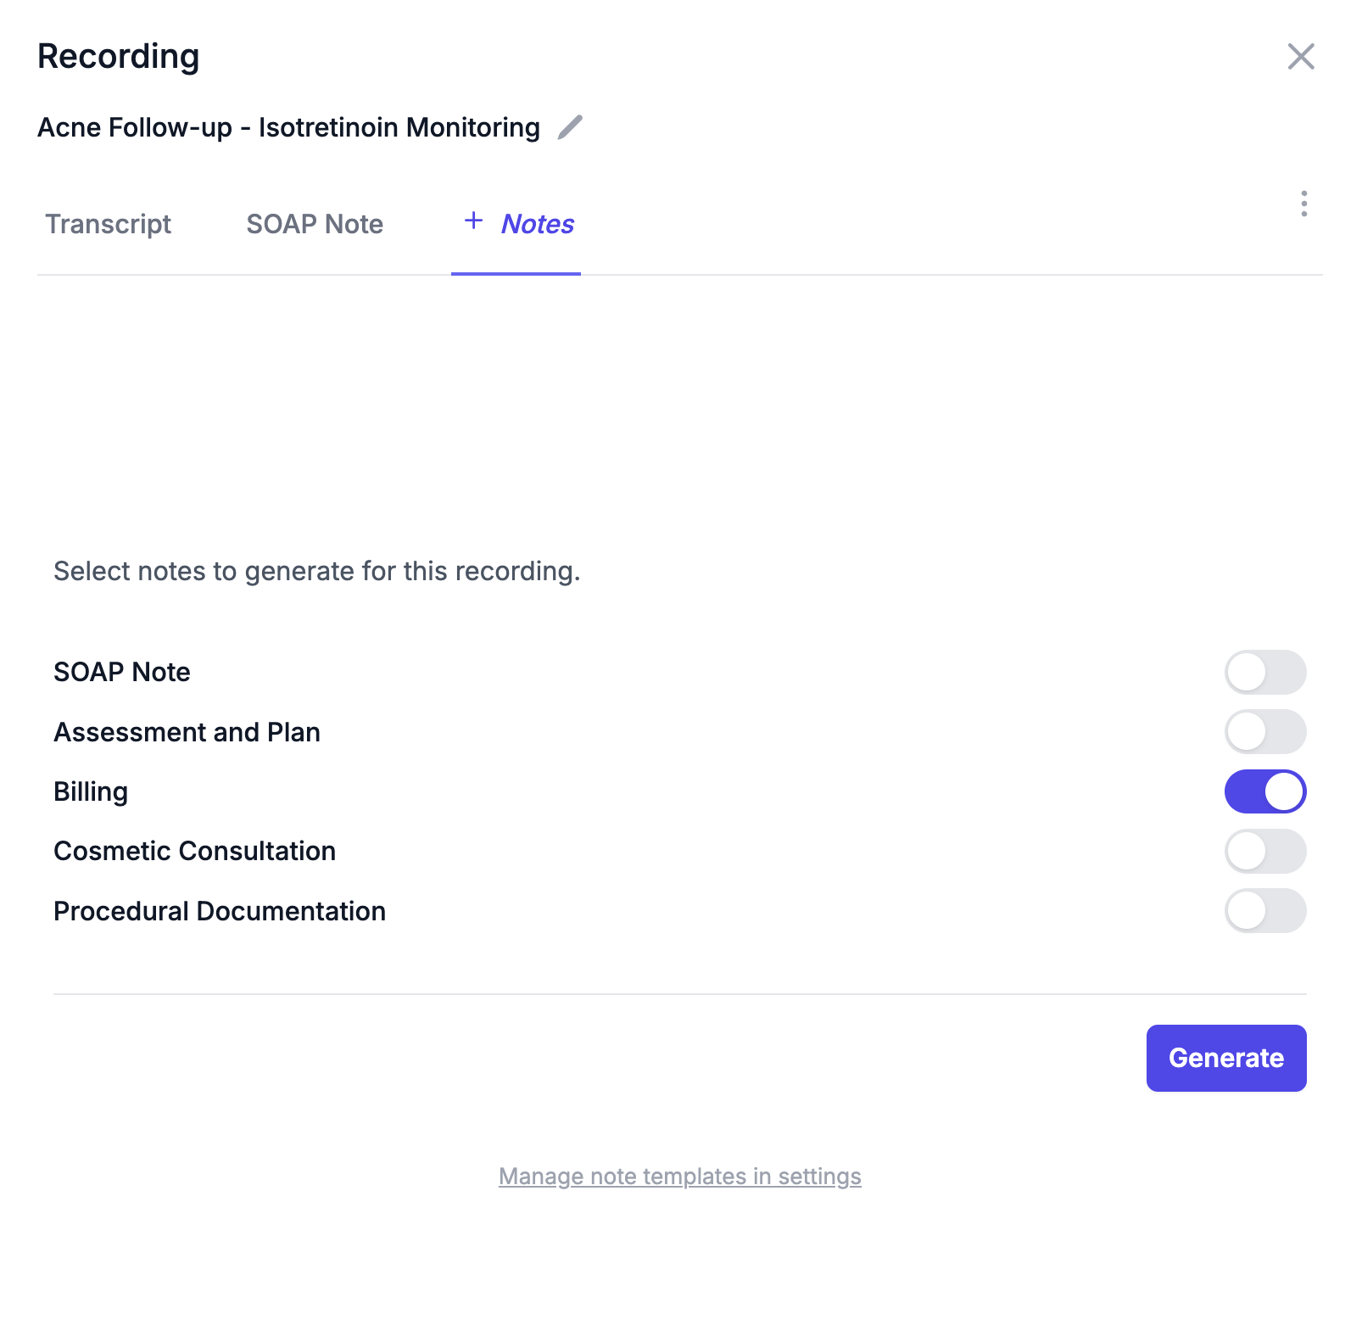Enable the SOAP Note toggle
Screen dimensions: 1362x1325
coord(1264,672)
